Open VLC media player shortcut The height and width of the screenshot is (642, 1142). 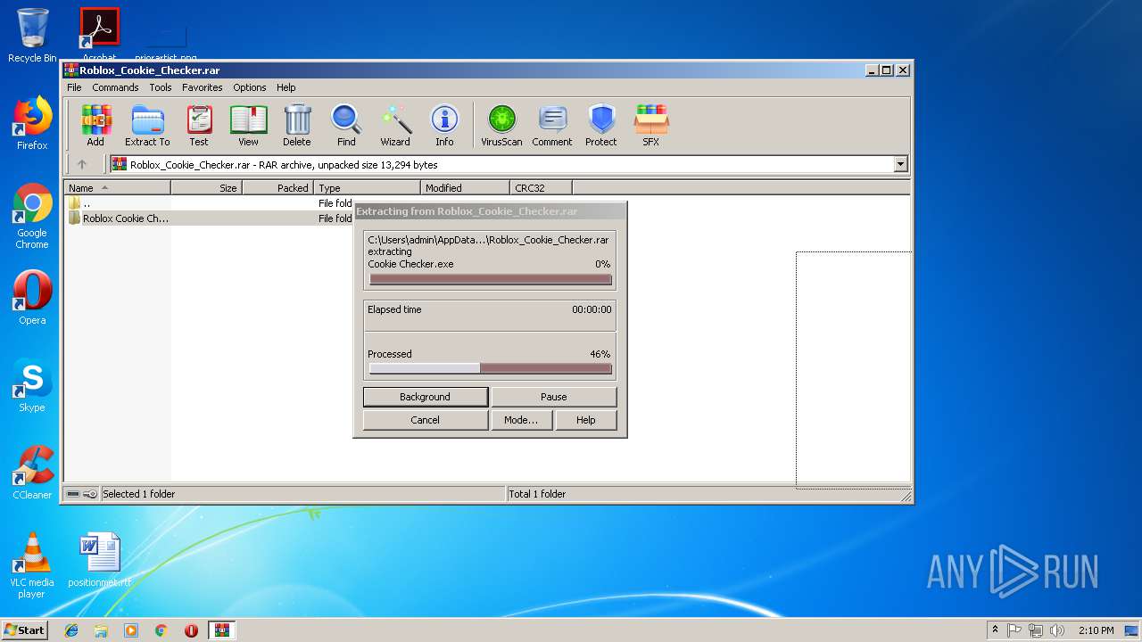32,565
